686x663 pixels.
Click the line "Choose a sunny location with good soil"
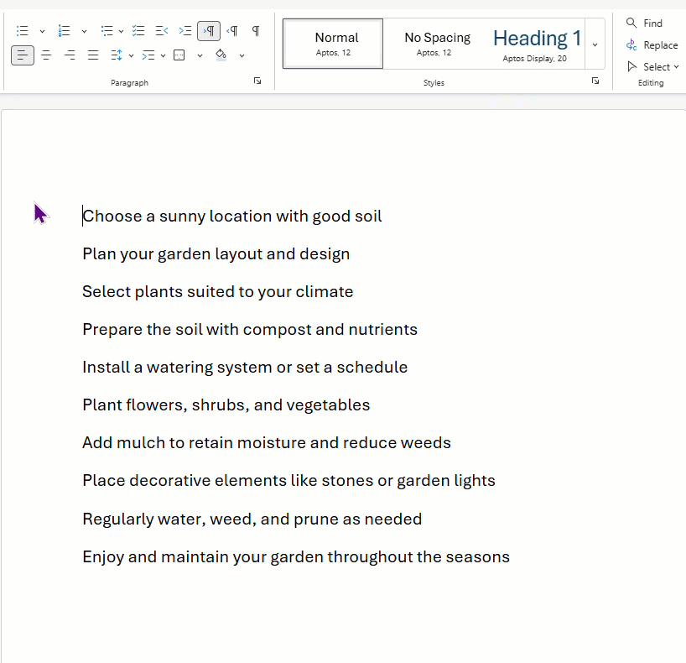[x=232, y=217]
